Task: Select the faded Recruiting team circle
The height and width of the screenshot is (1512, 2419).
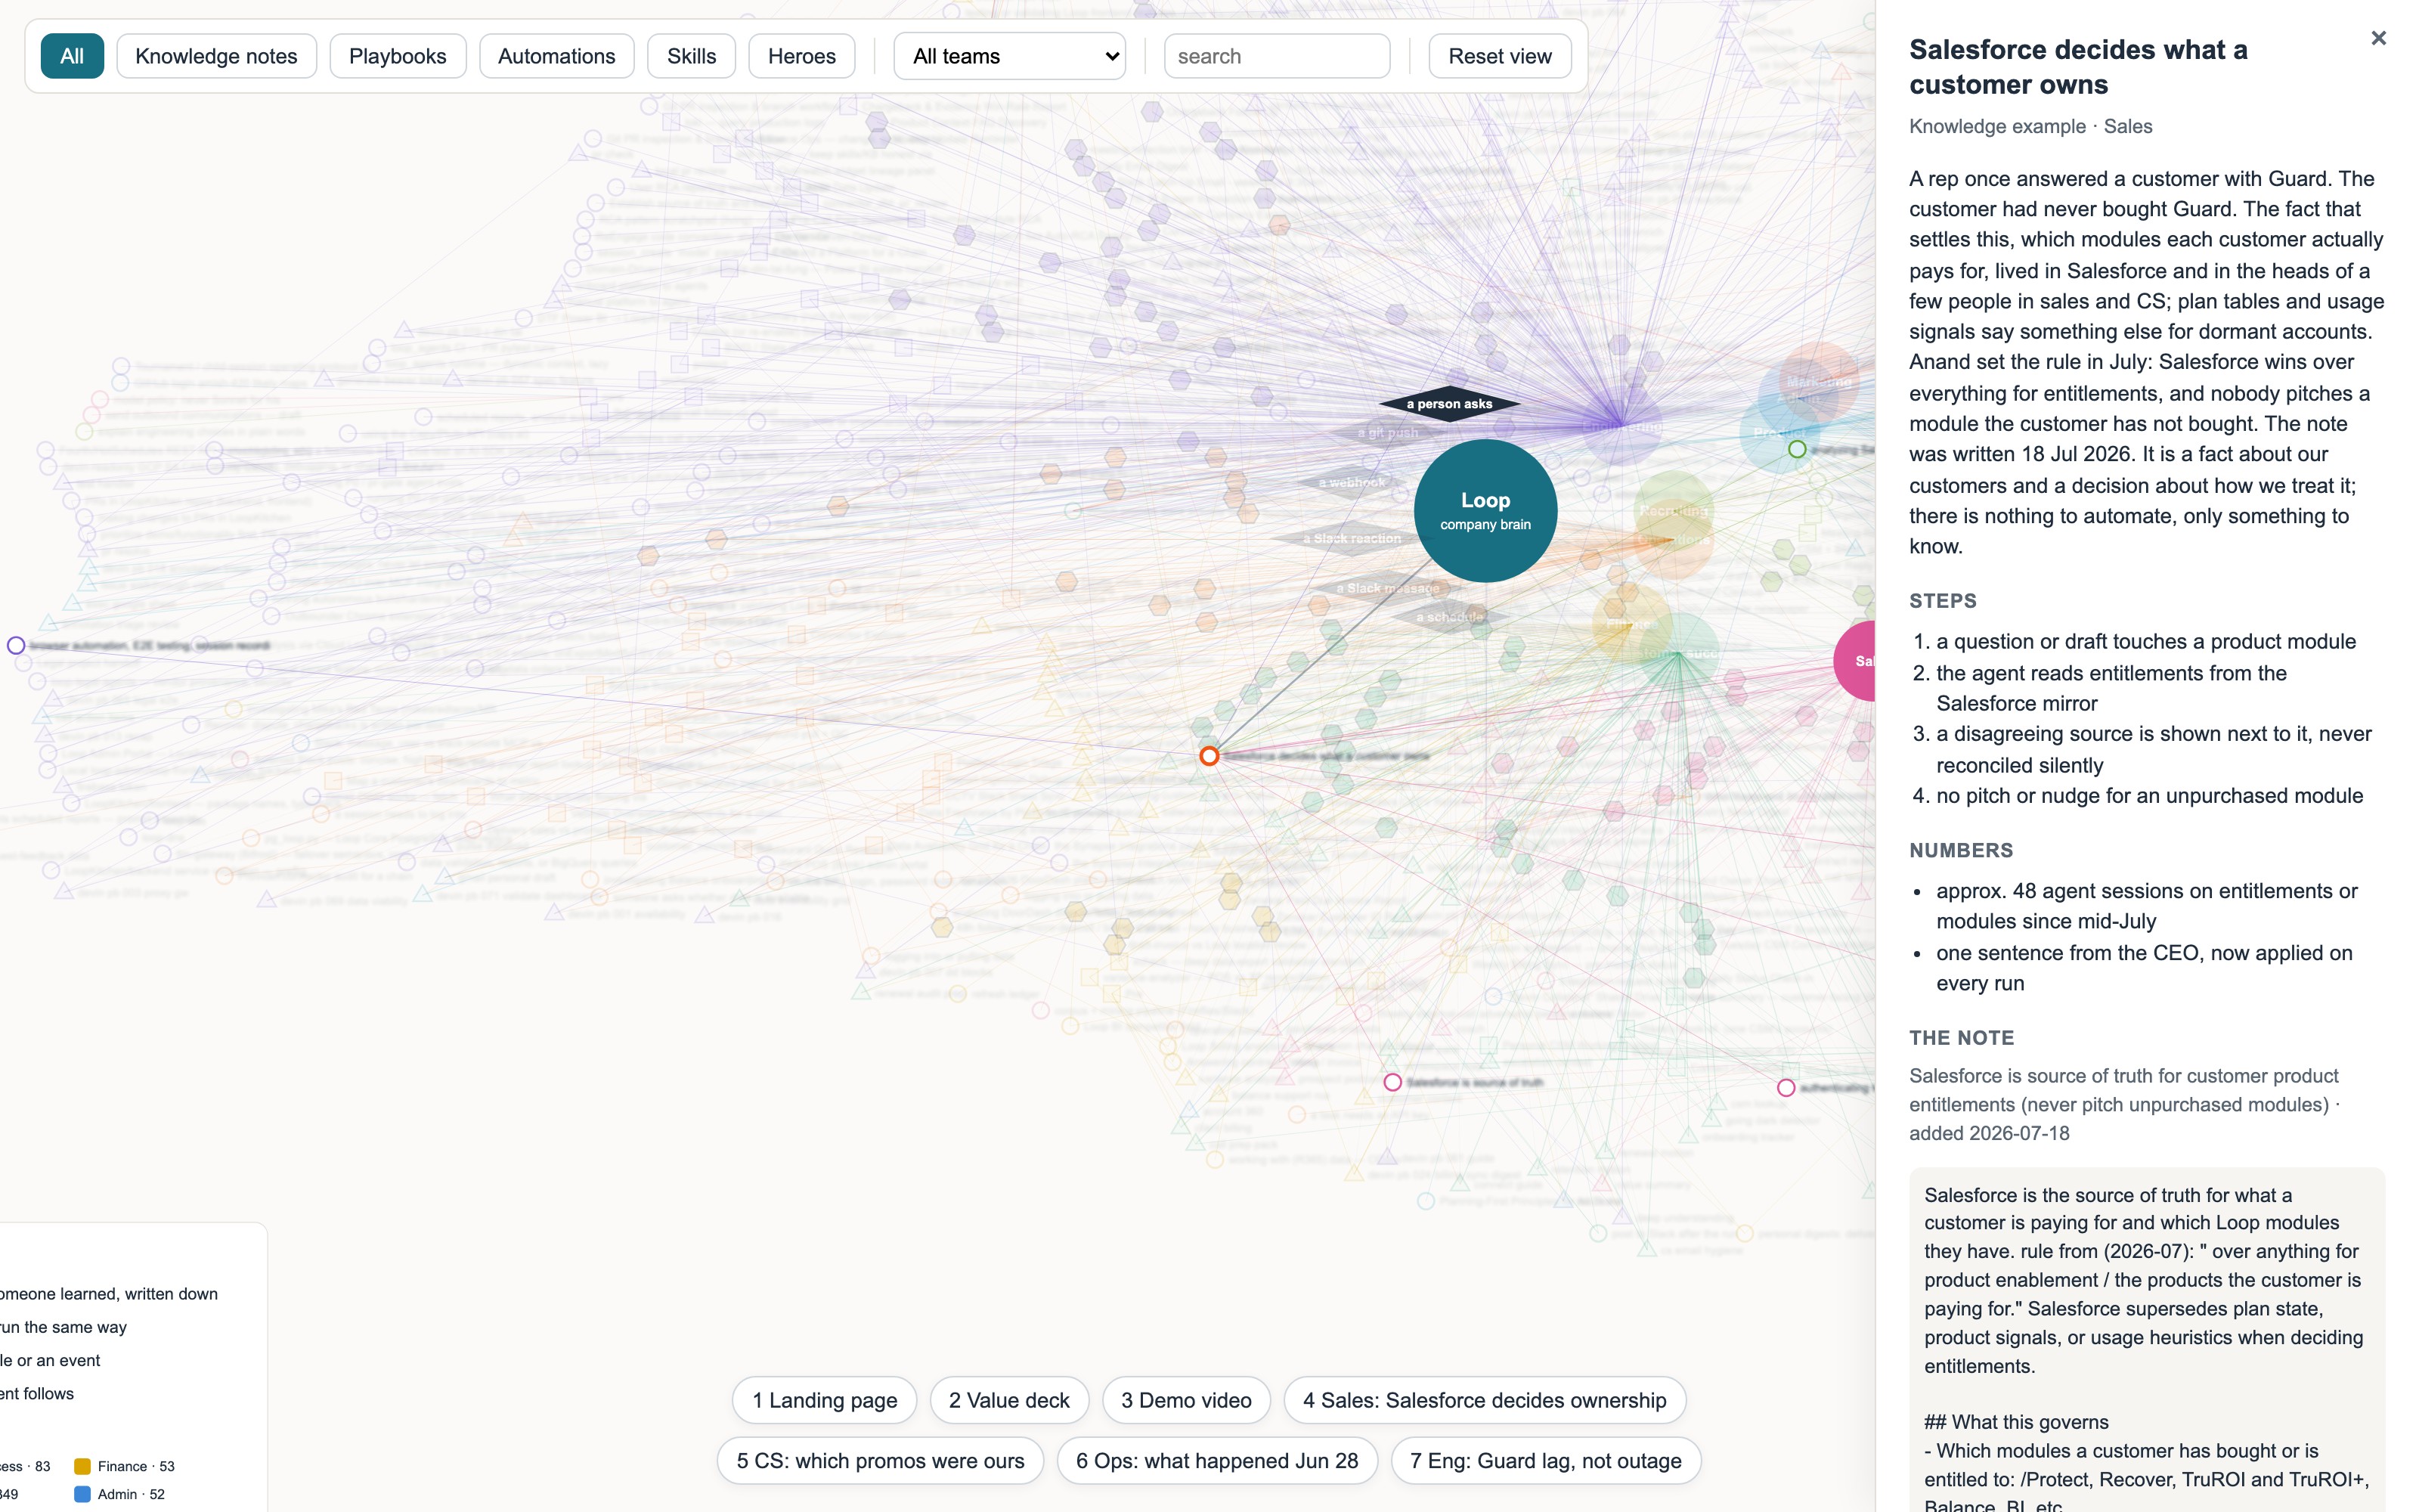Action: tap(1674, 511)
